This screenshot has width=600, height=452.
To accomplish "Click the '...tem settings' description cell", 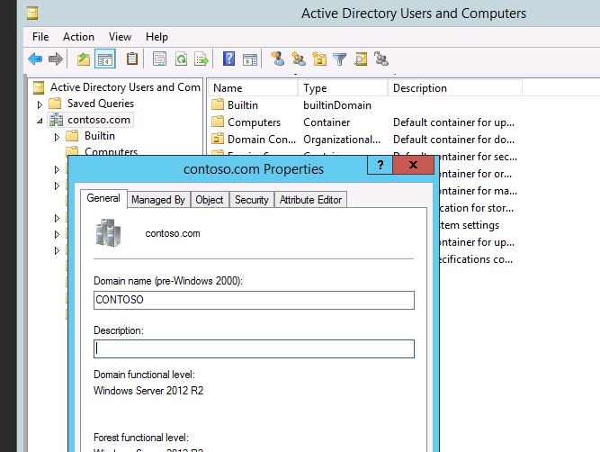I will coord(470,225).
